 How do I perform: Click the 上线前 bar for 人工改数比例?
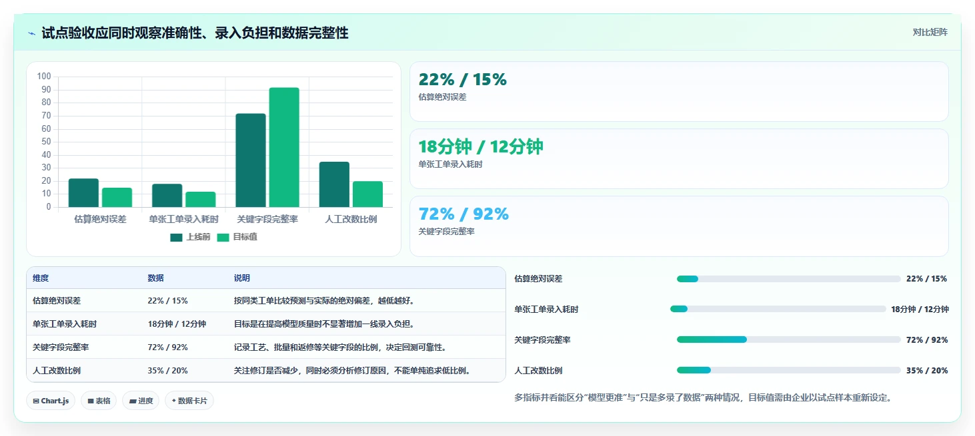[334, 184]
